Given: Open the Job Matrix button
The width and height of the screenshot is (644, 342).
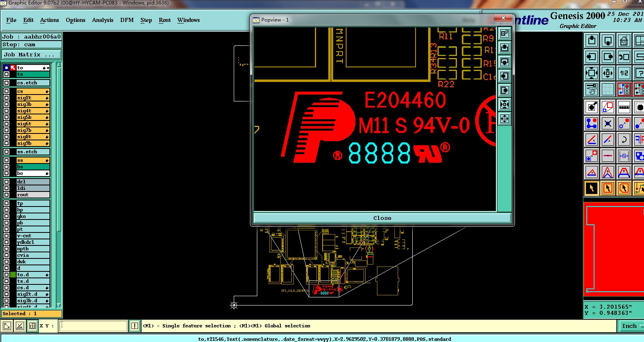Looking at the screenshot, I should point(32,54).
